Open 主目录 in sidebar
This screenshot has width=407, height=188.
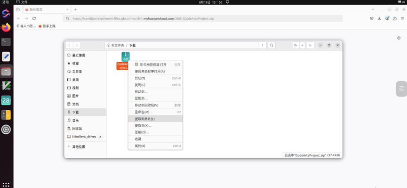[x=85, y=72]
